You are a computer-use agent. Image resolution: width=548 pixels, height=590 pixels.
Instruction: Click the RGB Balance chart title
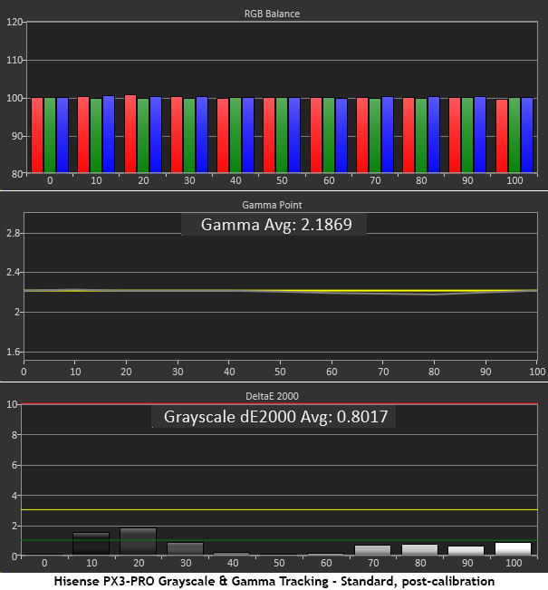[x=272, y=14]
